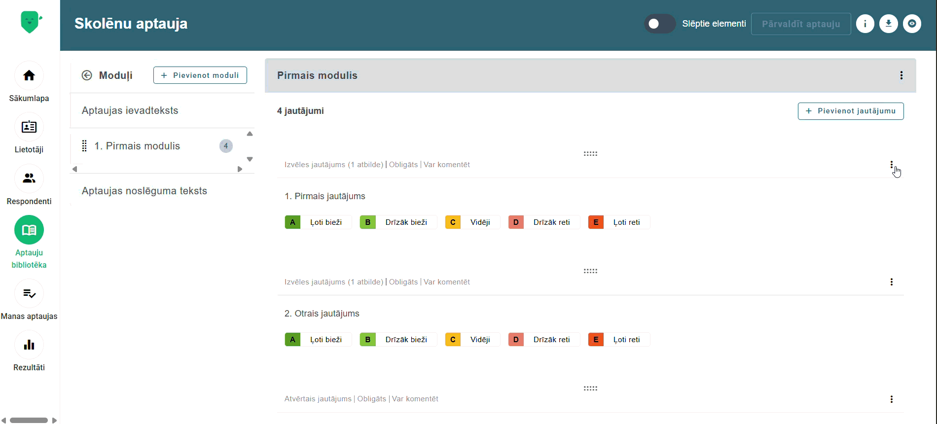
Task: Open Respondenti section in sidebar
Action: coord(29,178)
